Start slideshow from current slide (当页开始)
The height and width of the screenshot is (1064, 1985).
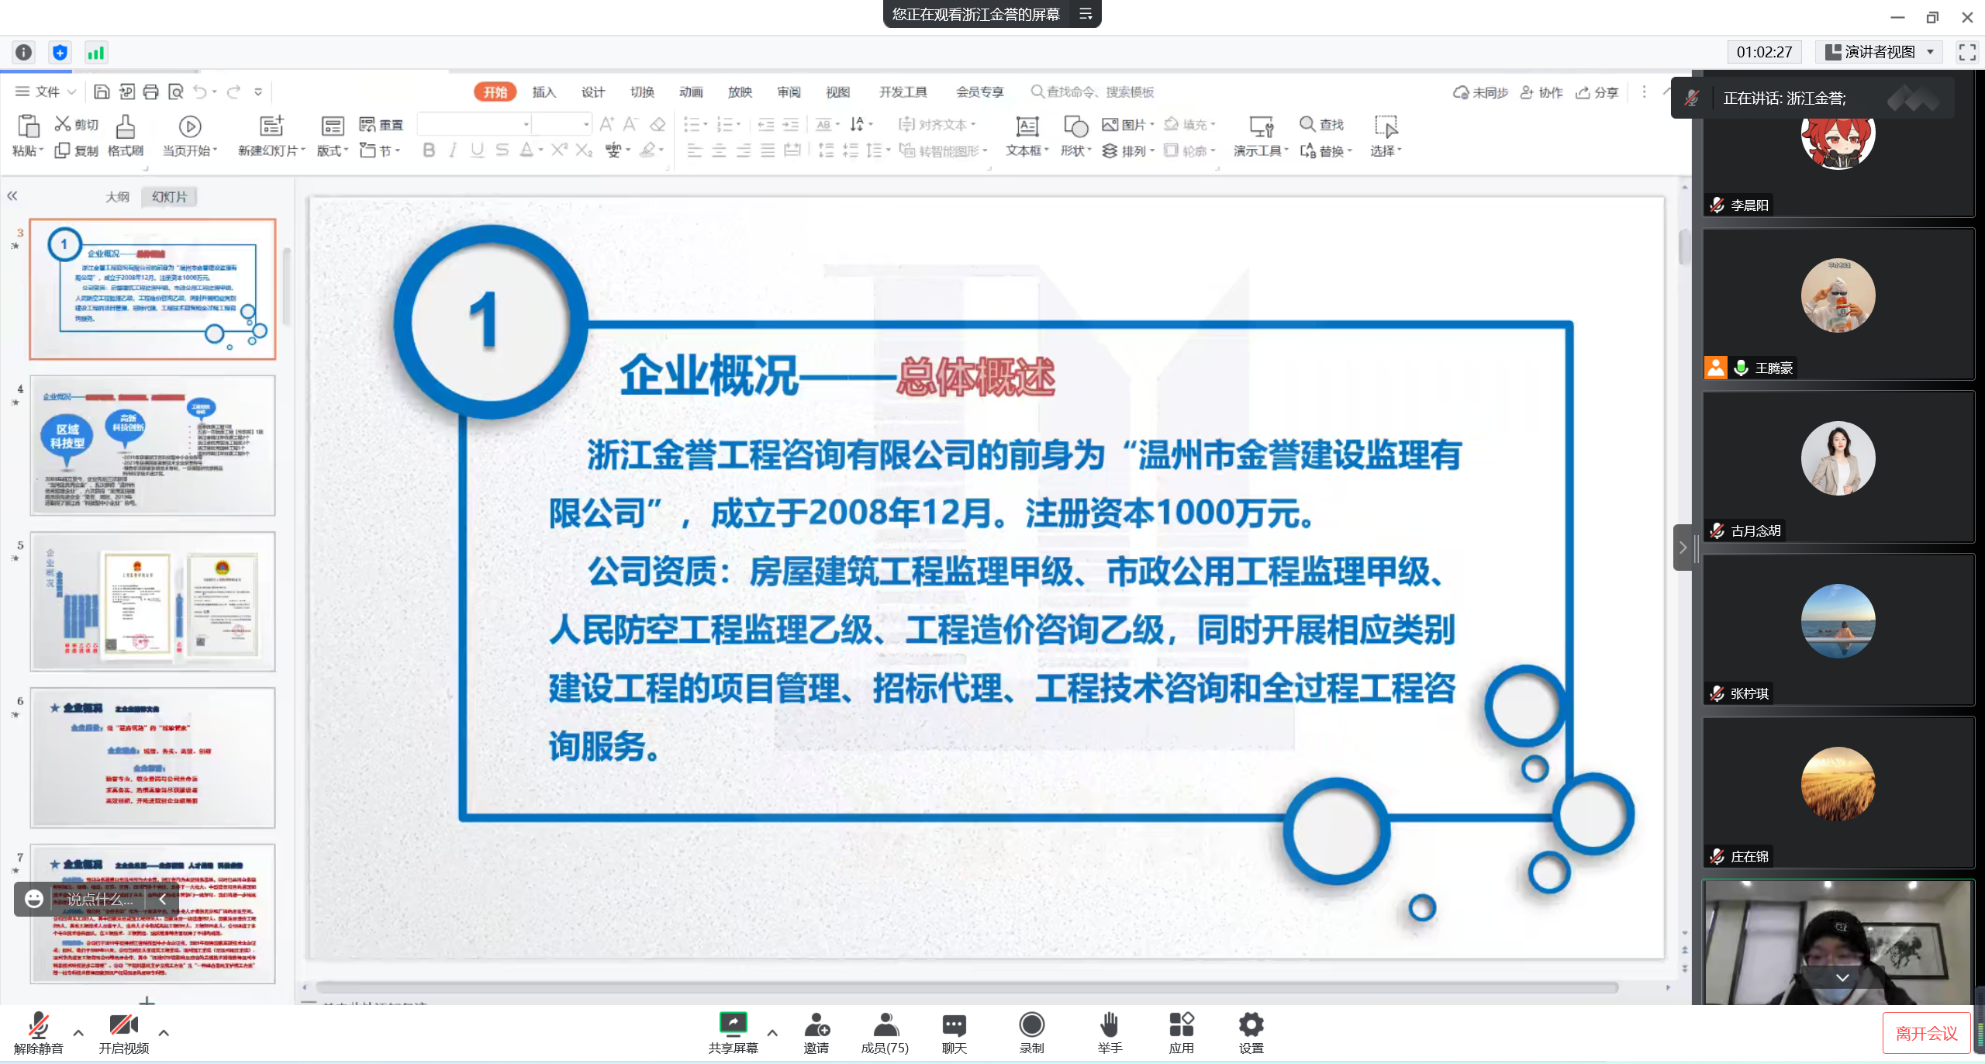(x=190, y=135)
